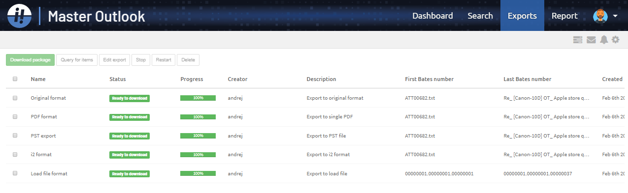
Task: Open the servers stack icon
Action: click(578, 40)
